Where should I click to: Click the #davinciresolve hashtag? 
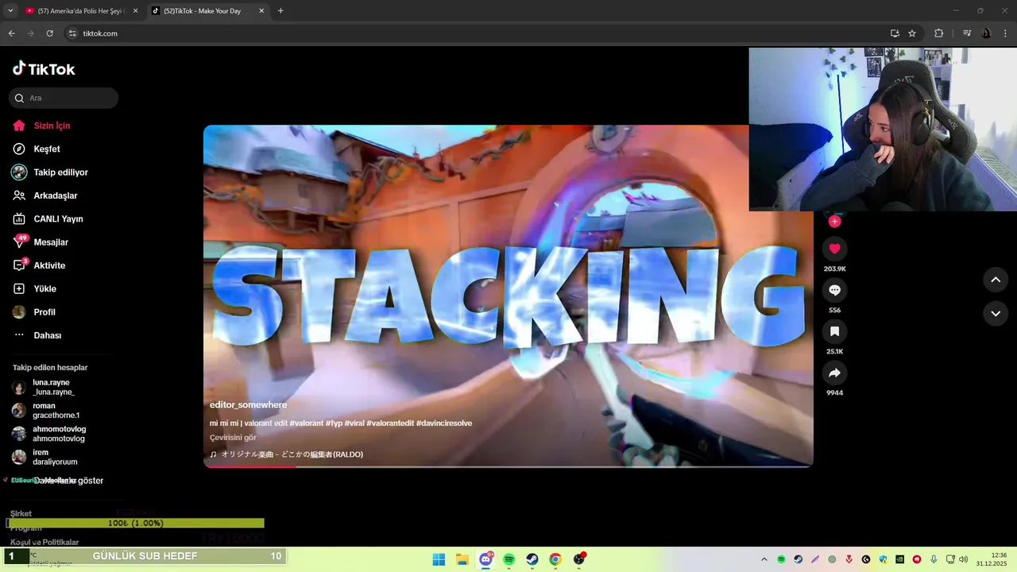444,423
